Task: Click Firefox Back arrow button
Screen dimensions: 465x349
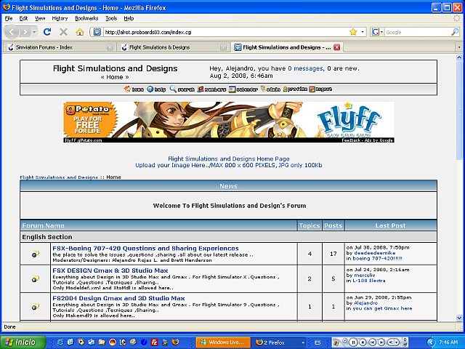Action: [x=12, y=32]
